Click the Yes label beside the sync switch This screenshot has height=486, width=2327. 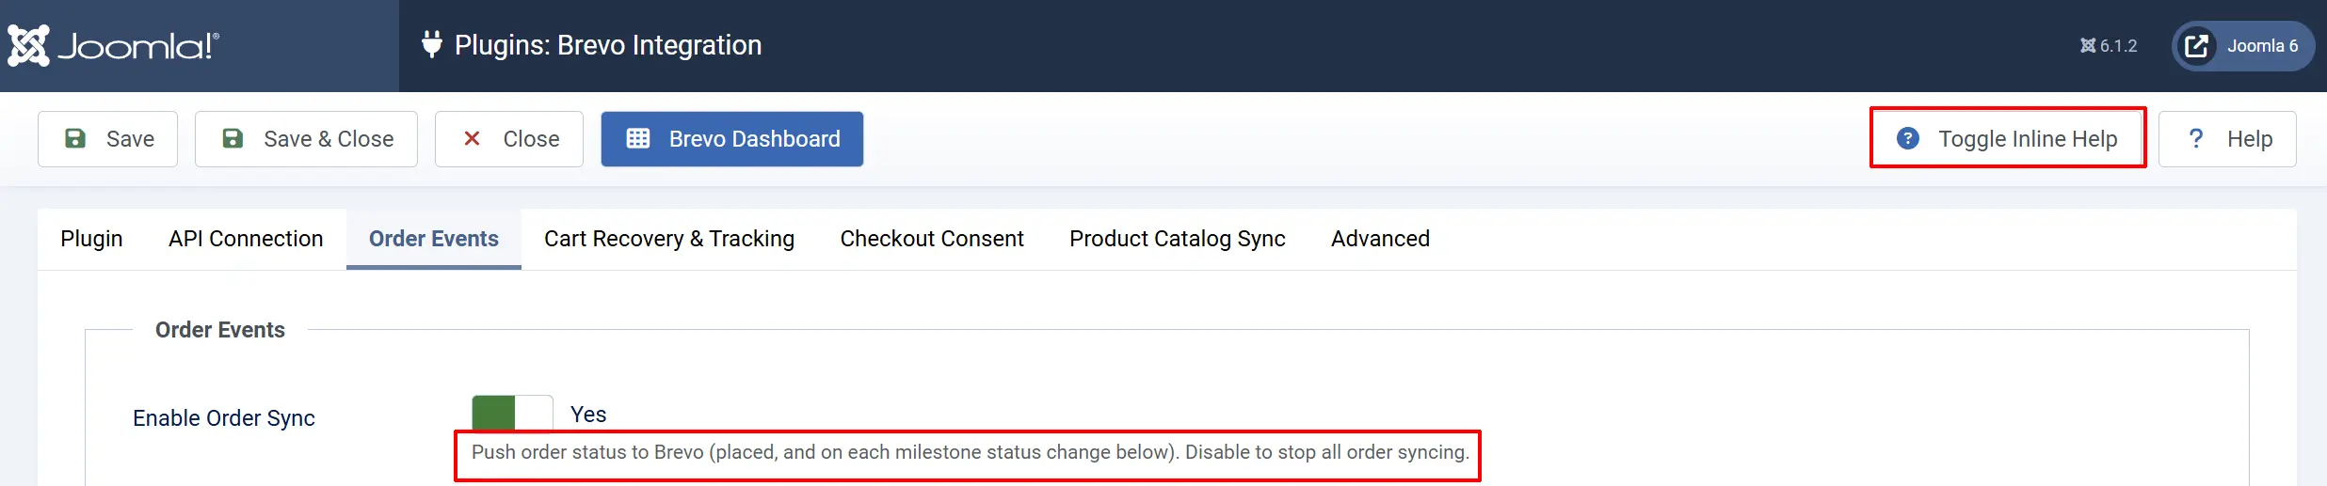[x=588, y=415]
